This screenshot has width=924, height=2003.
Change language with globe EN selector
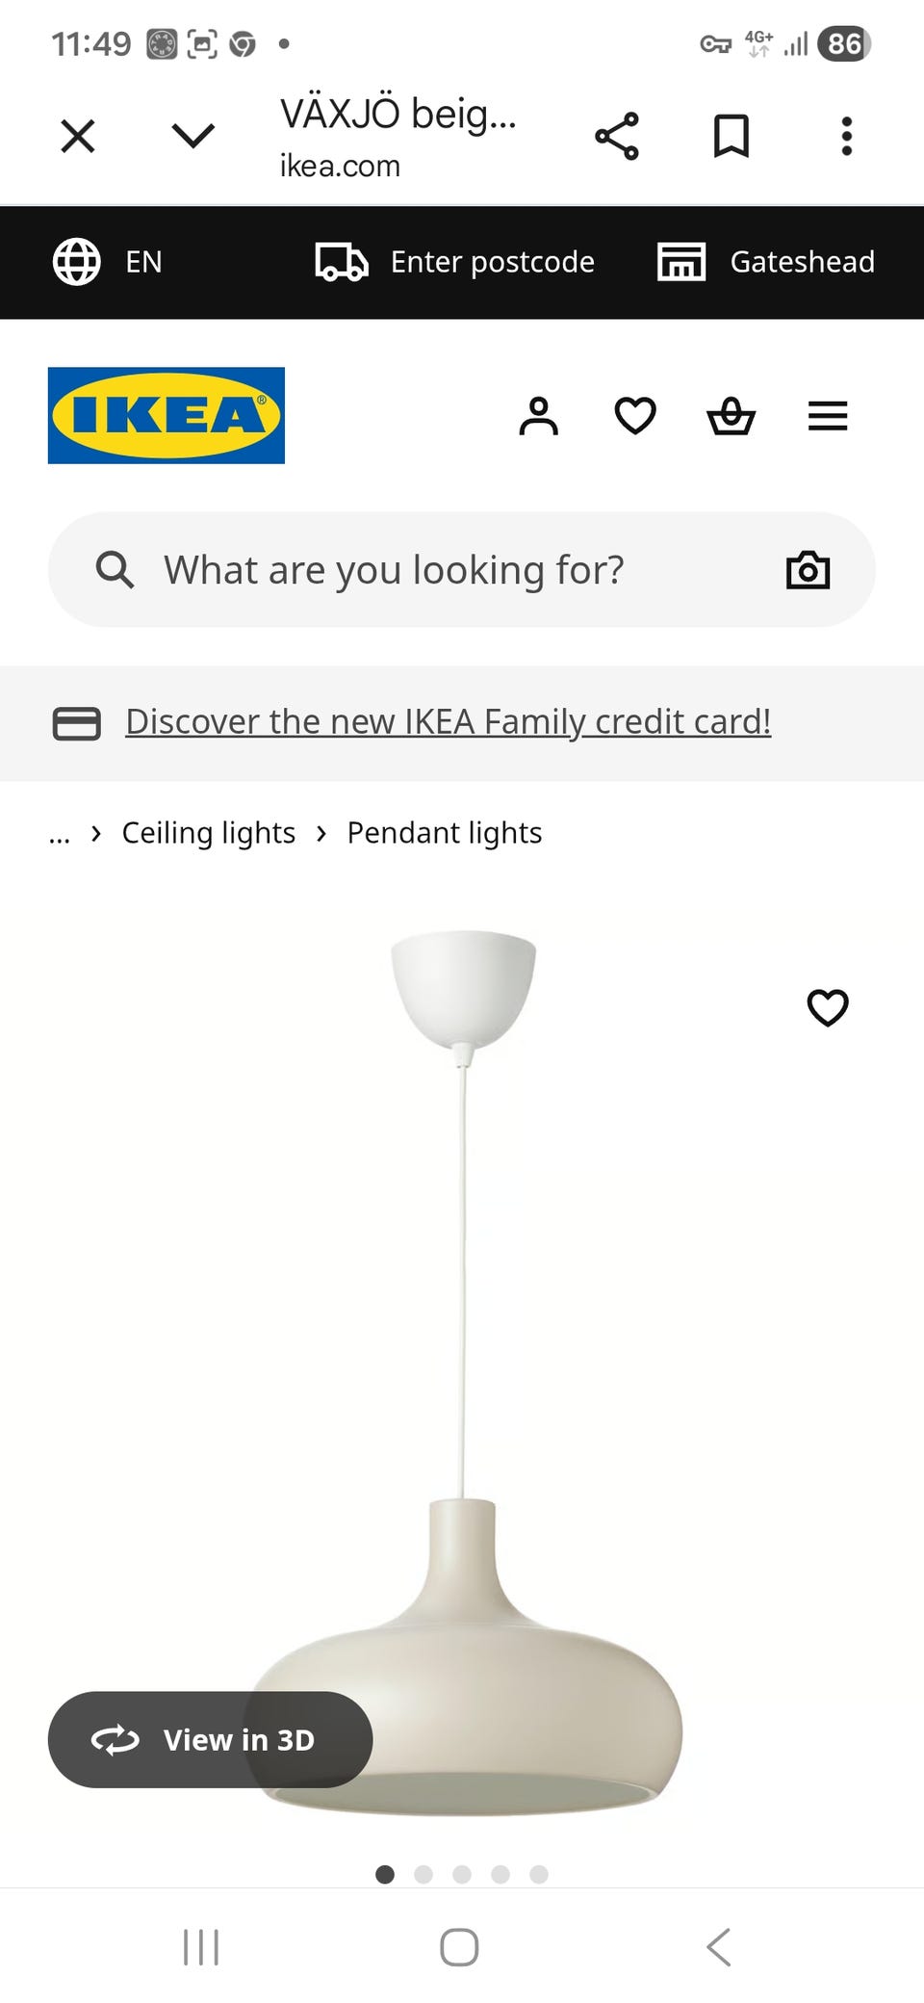point(108,262)
